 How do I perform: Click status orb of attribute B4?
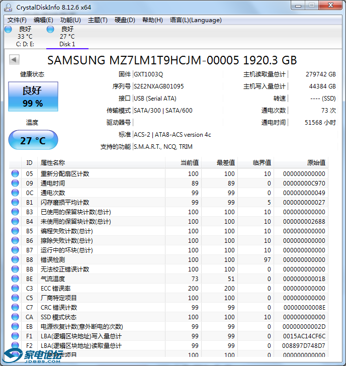15,221
